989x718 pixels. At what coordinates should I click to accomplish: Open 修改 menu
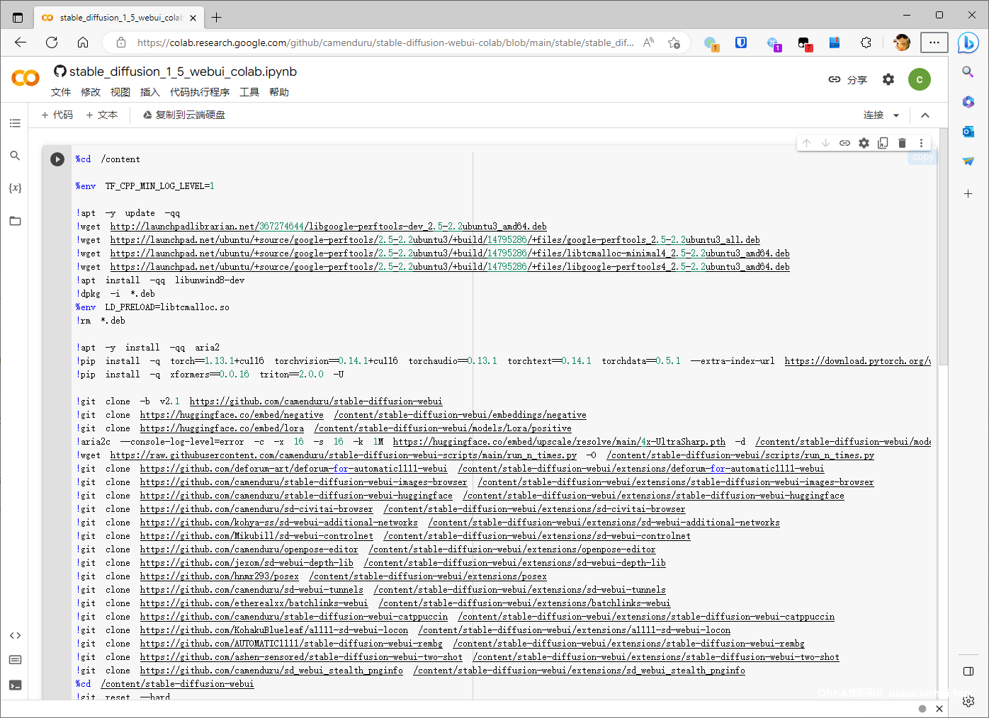91,92
